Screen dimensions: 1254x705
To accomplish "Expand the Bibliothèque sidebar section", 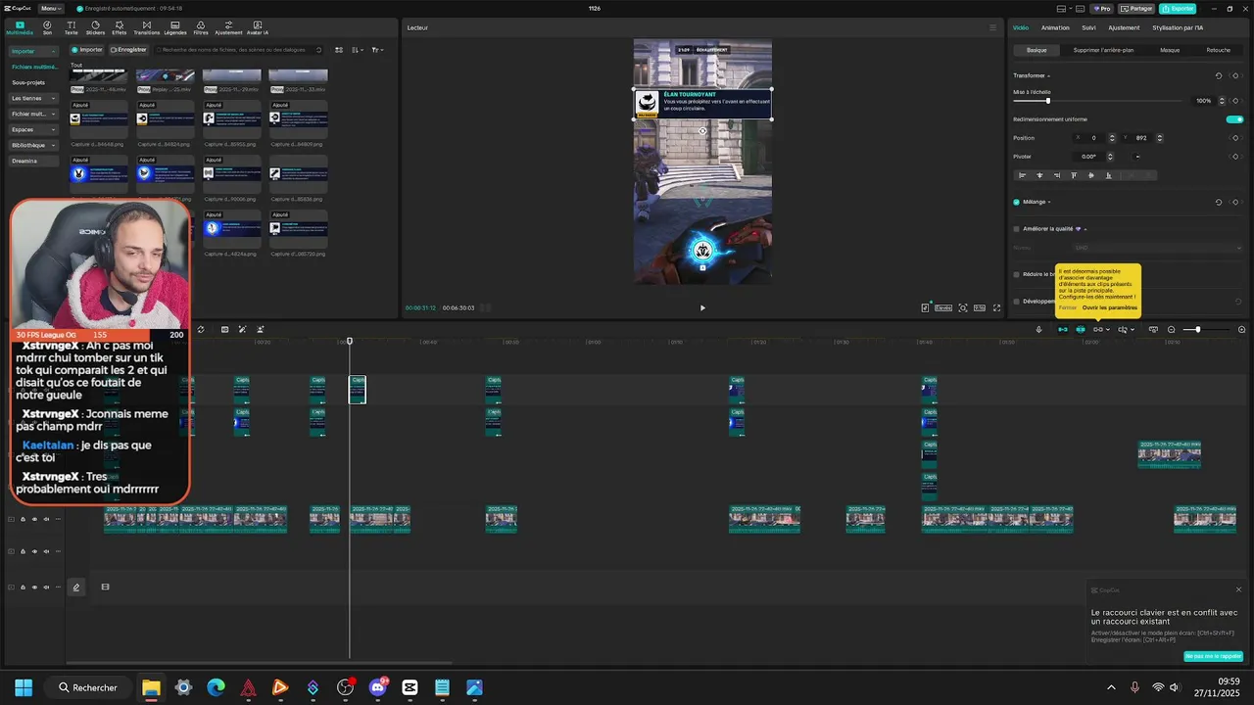I will (x=32, y=145).
